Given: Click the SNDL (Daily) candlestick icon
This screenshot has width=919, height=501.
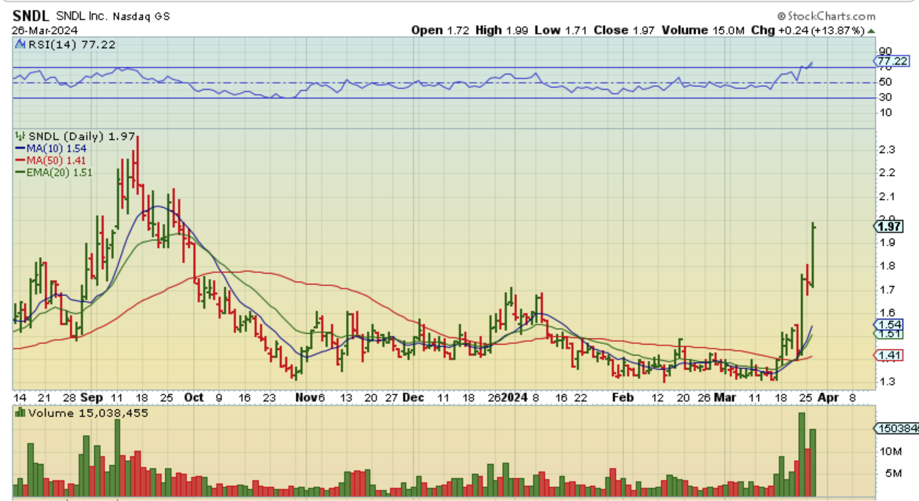Looking at the screenshot, I should click(x=20, y=136).
